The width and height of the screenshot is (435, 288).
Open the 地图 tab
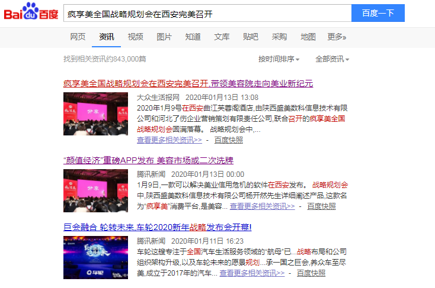click(x=308, y=37)
